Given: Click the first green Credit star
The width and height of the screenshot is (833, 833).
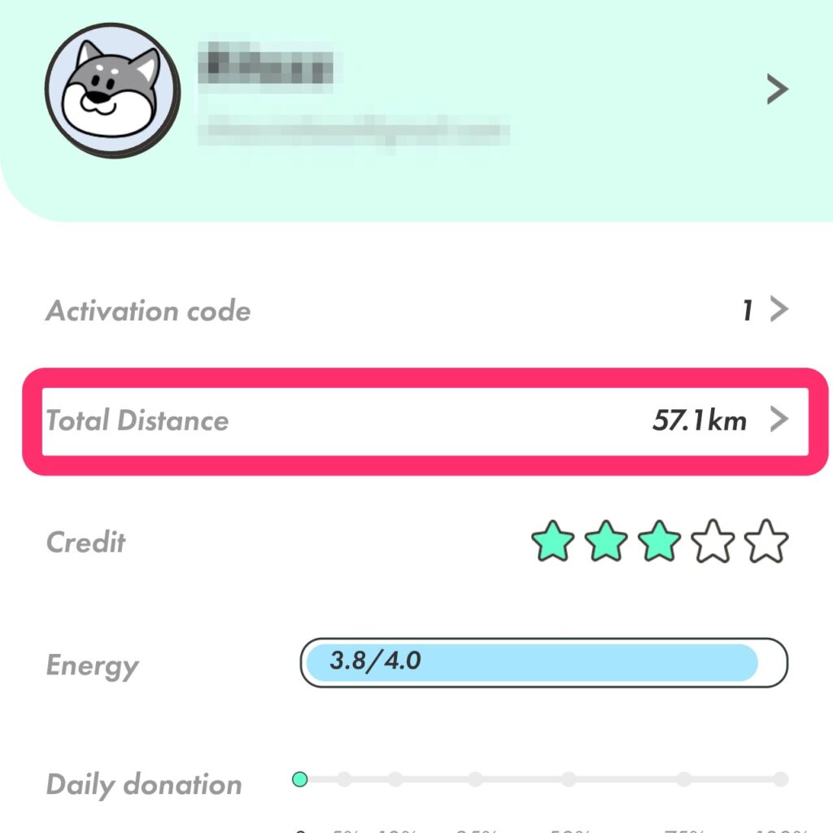Looking at the screenshot, I should pyautogui.click(x=553, y=542).
